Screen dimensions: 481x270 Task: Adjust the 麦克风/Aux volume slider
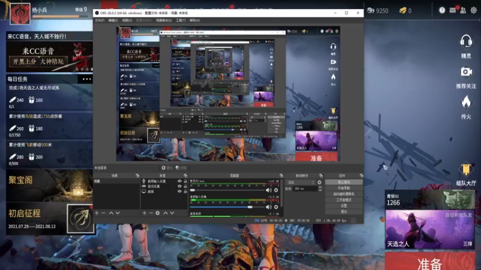(227, 190)
